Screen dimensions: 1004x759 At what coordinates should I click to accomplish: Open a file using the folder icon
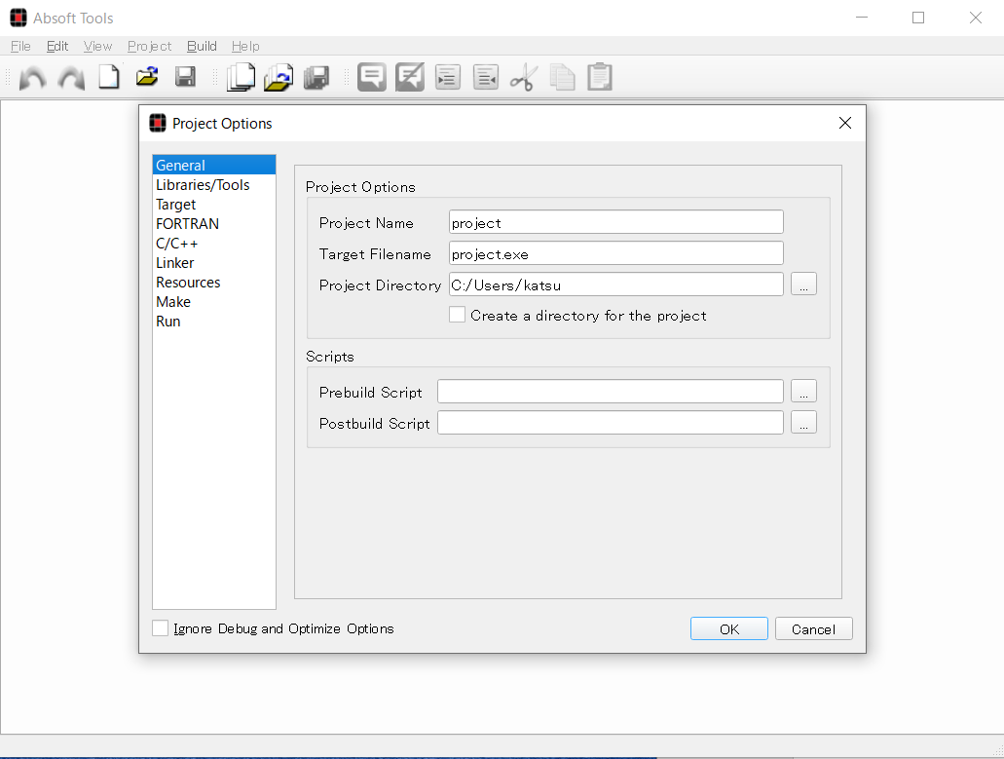tap(147, 77)
